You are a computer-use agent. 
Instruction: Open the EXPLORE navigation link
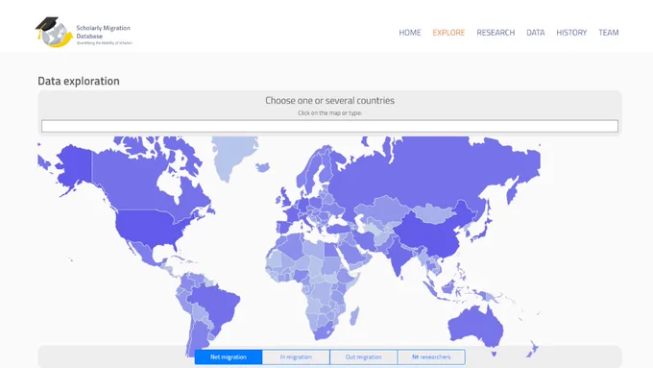tap(448, 33)
